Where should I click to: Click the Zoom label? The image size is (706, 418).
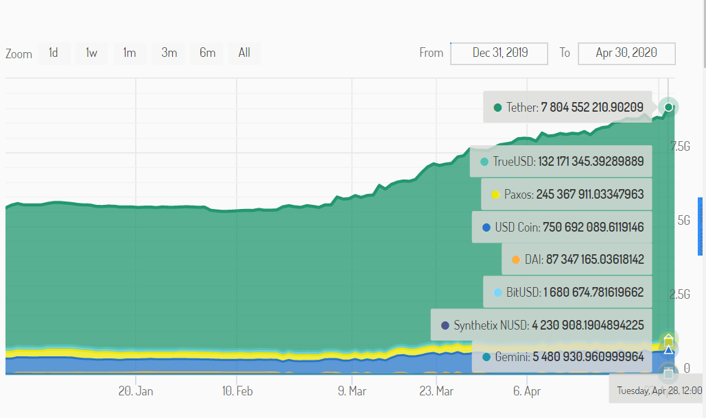point(19,54)
